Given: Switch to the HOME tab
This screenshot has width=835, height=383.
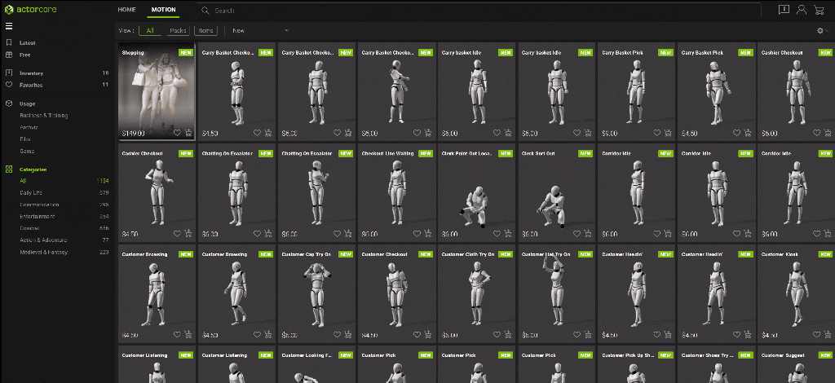Looking at the screenshot, I should [x=126, y=10].
